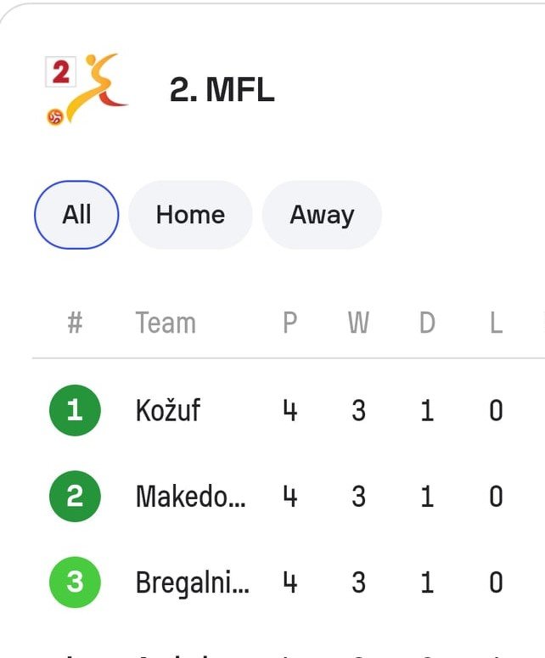Open the 2. MFL league title
Viewport: 545px width, 658px height.
click(x=222, y=90)
